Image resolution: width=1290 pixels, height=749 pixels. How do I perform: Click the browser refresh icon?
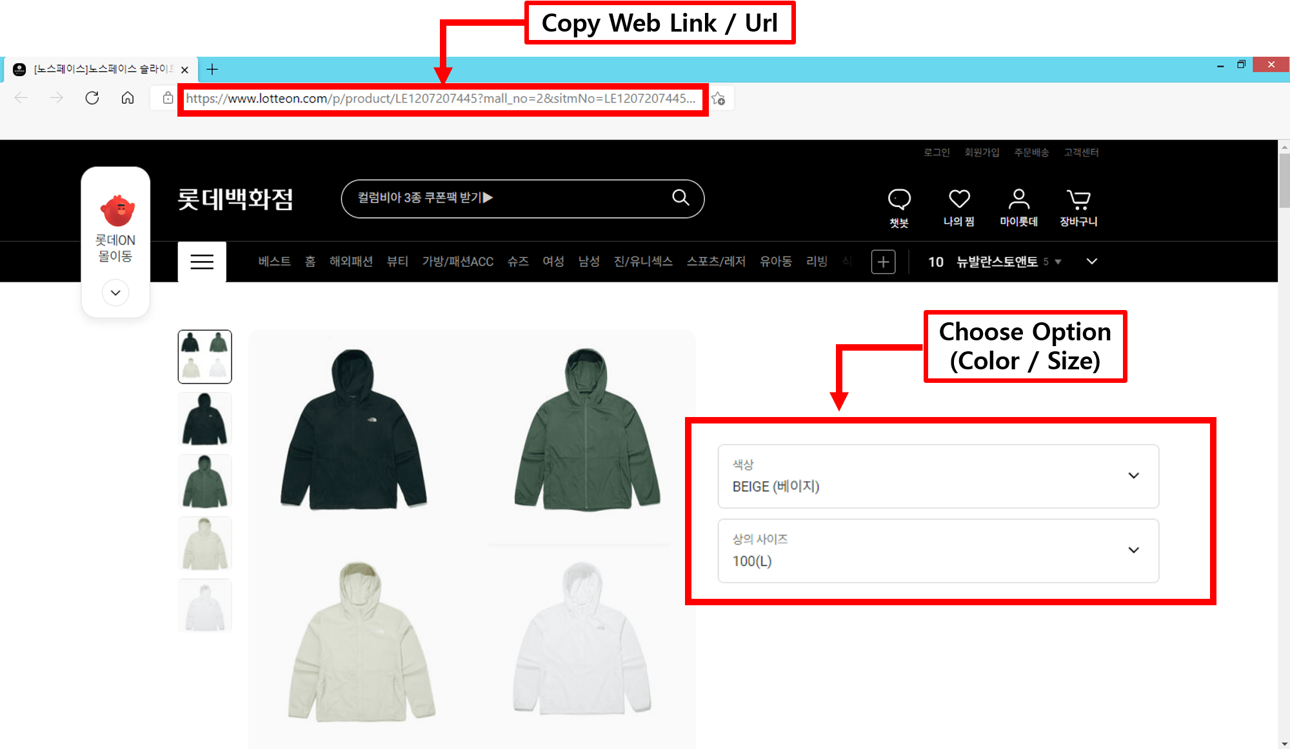click(92, 98)
